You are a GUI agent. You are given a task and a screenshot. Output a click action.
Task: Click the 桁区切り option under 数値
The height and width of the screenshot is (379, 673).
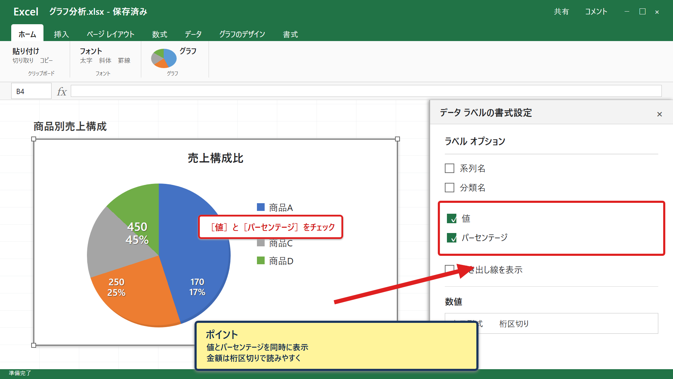[x=514, y=324]
